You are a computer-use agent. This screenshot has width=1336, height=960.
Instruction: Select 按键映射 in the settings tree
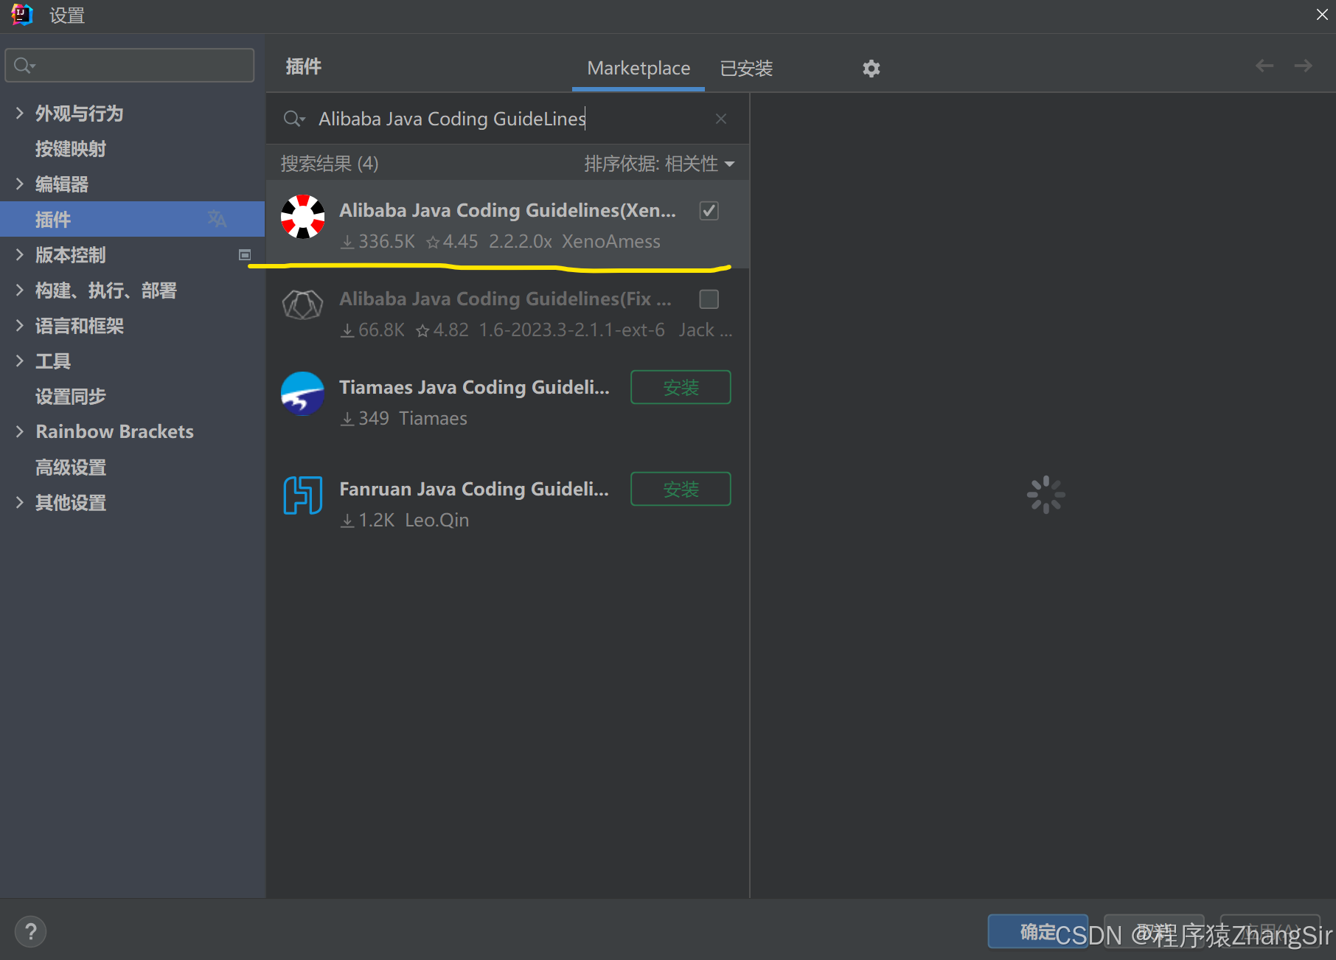tap(71, 149)
